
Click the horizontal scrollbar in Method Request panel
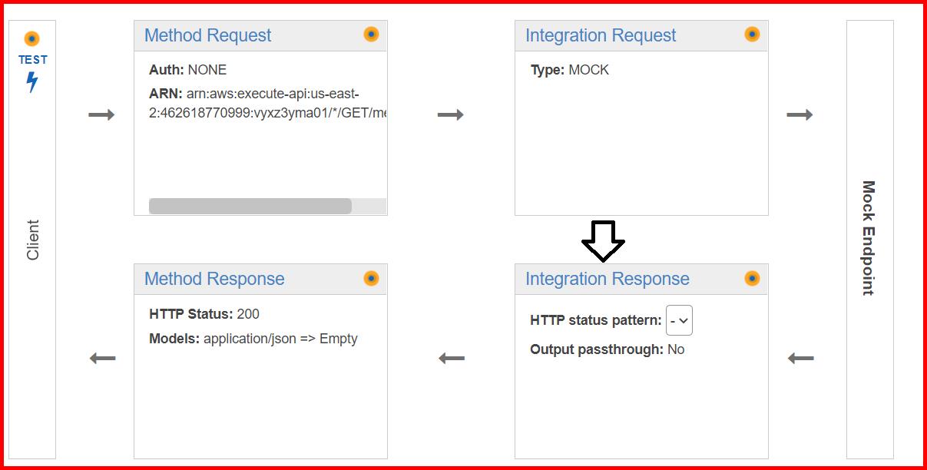coord(252,206)
